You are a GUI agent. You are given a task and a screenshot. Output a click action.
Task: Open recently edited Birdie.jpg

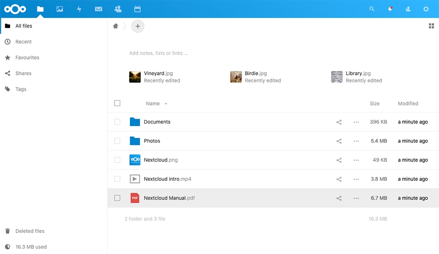(255, 77)
